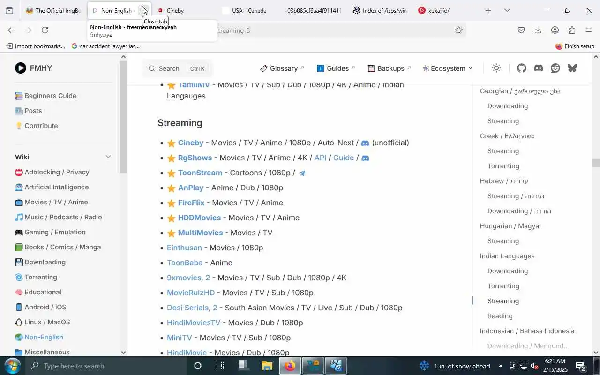Image resolution: width=600 pixels, height=375 pixels.
Task: Open the taskbar notification center icon
Action: 582,366
